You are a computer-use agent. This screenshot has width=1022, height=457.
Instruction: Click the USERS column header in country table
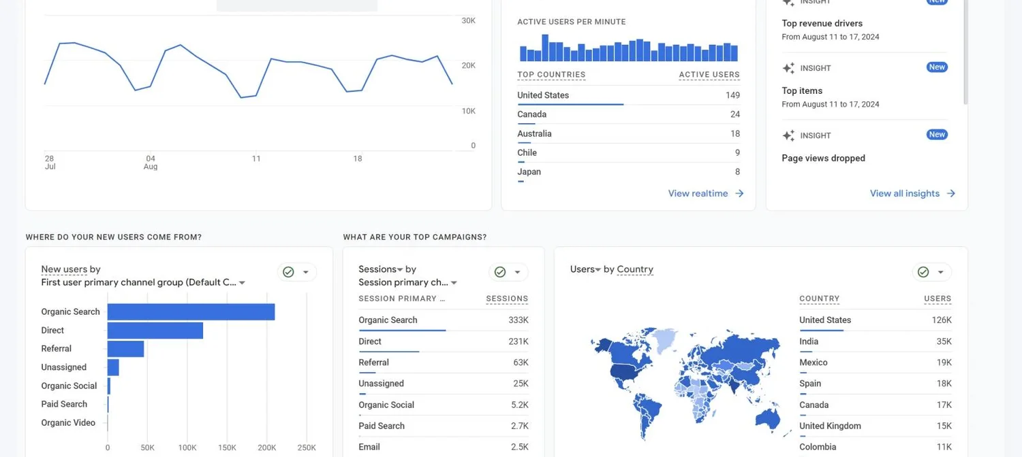(938, 299)
